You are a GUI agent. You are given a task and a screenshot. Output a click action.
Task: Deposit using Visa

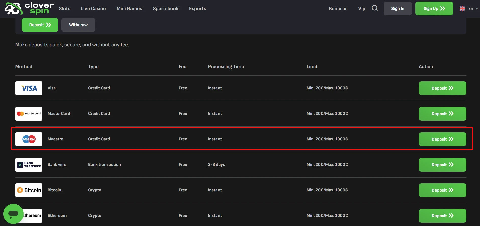tap(443, 88)
